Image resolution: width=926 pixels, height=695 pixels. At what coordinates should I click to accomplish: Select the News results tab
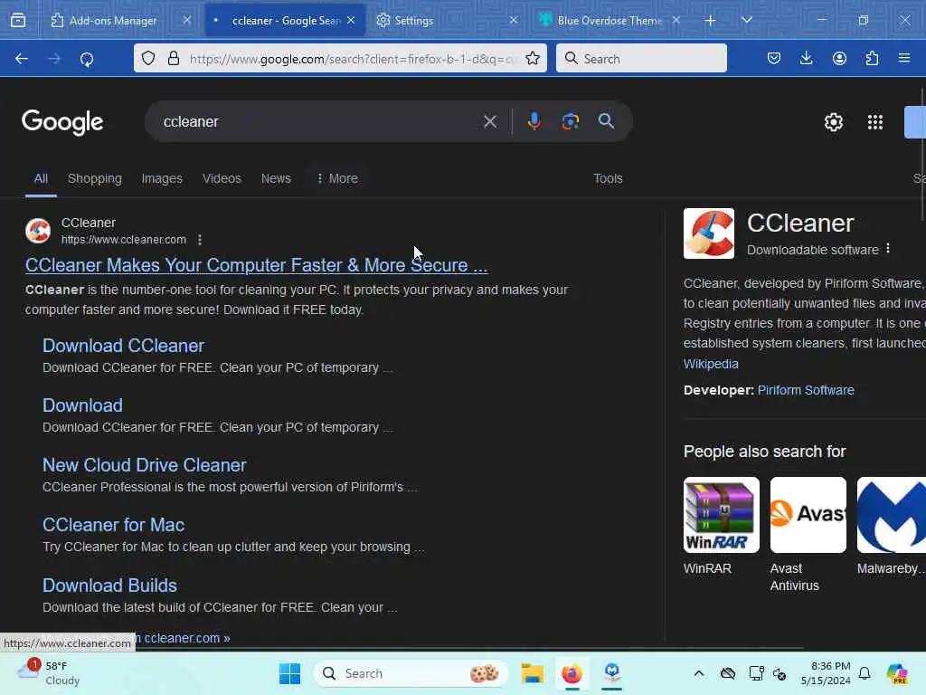276,178
